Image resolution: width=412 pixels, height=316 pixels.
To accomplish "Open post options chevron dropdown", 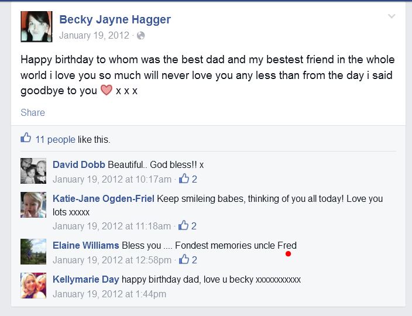I will 392,16.
